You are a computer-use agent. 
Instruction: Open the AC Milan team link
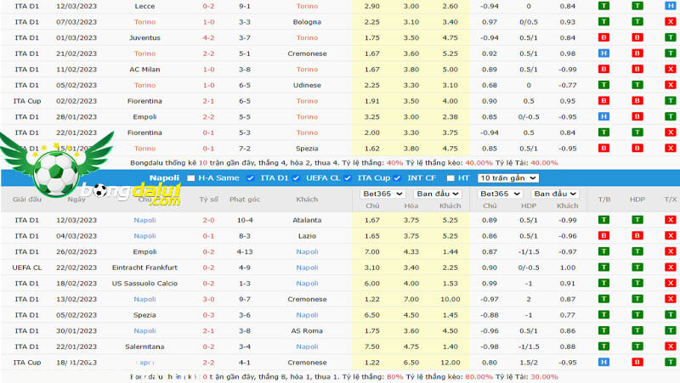(144, 70)
